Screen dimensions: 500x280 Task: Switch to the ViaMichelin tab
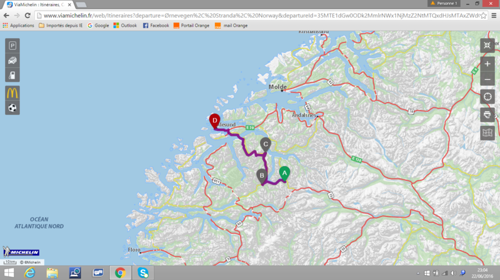click(39, 5)
